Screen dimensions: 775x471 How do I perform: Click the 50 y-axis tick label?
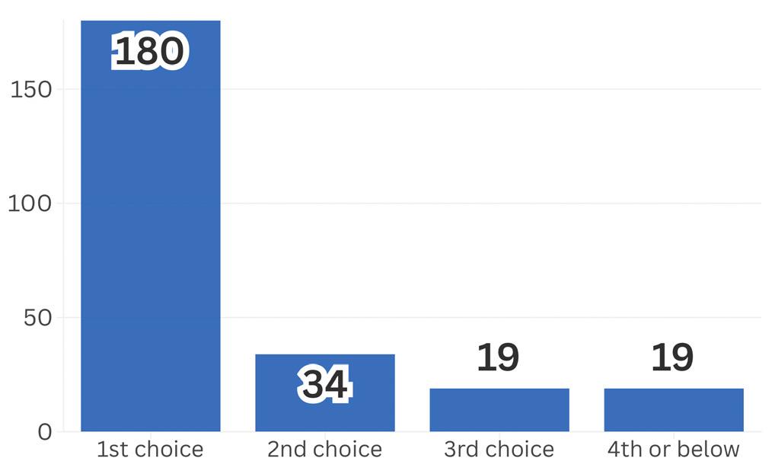[x=37, y=318]
